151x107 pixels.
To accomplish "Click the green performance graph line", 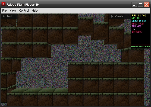I will tap(141, 46).
